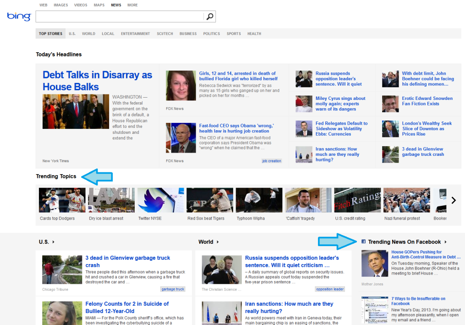The width and height of the screenshot is (465, 325).
Task: Click the Debt Talks story photo
Action: tap(76, 111)
